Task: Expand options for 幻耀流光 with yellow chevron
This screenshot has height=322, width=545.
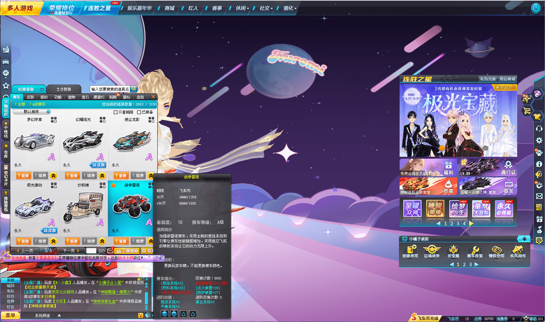Action: point(102,176)
